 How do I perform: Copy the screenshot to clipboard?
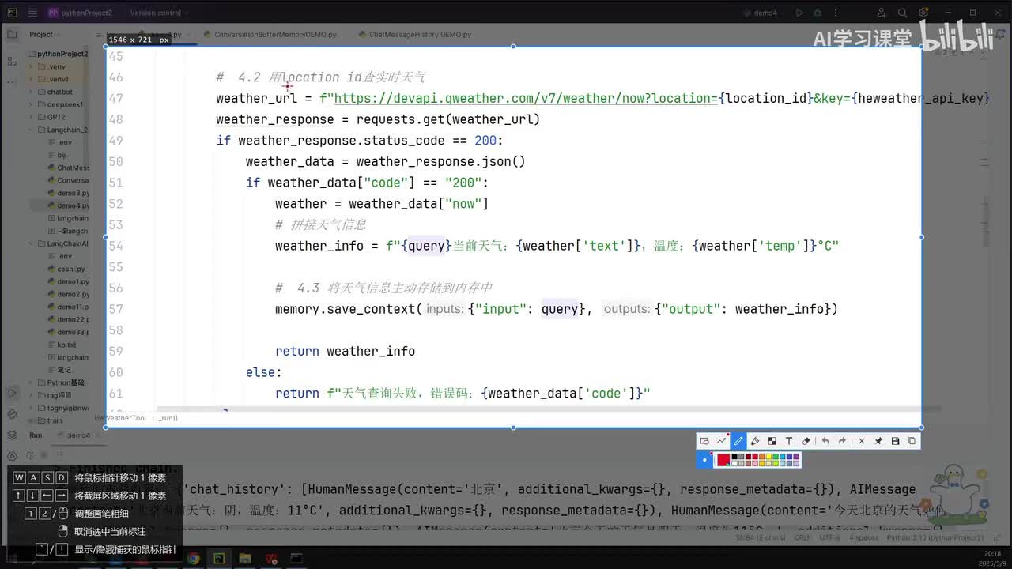912,441
